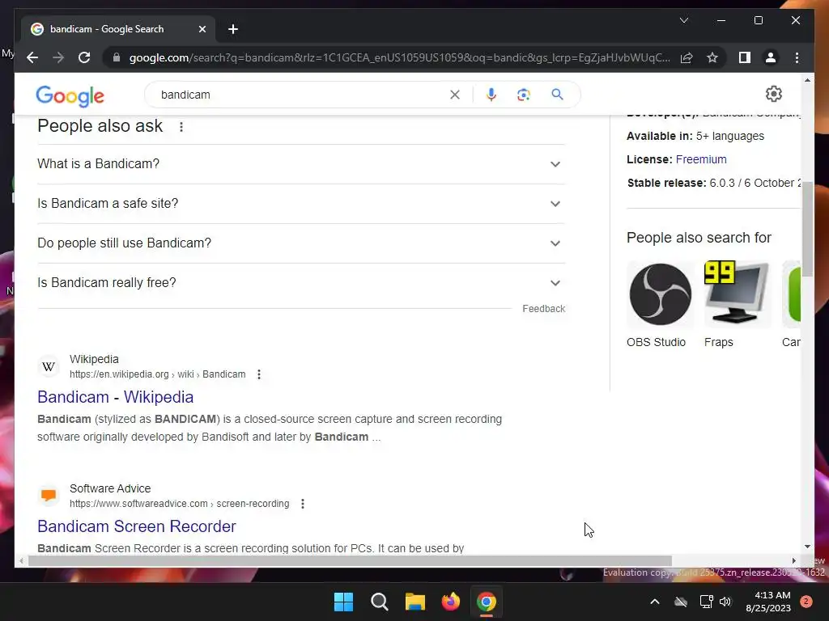Submit search with magnifier icon
The image size is (829, 621).
(x=557, y=95)
